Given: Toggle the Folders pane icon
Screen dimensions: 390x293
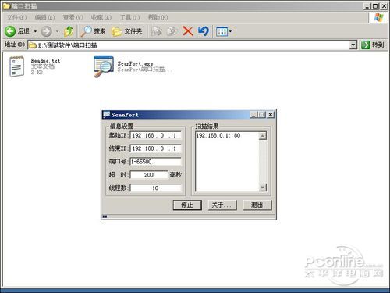Looking at the screenshot, I should click(116, 31).
